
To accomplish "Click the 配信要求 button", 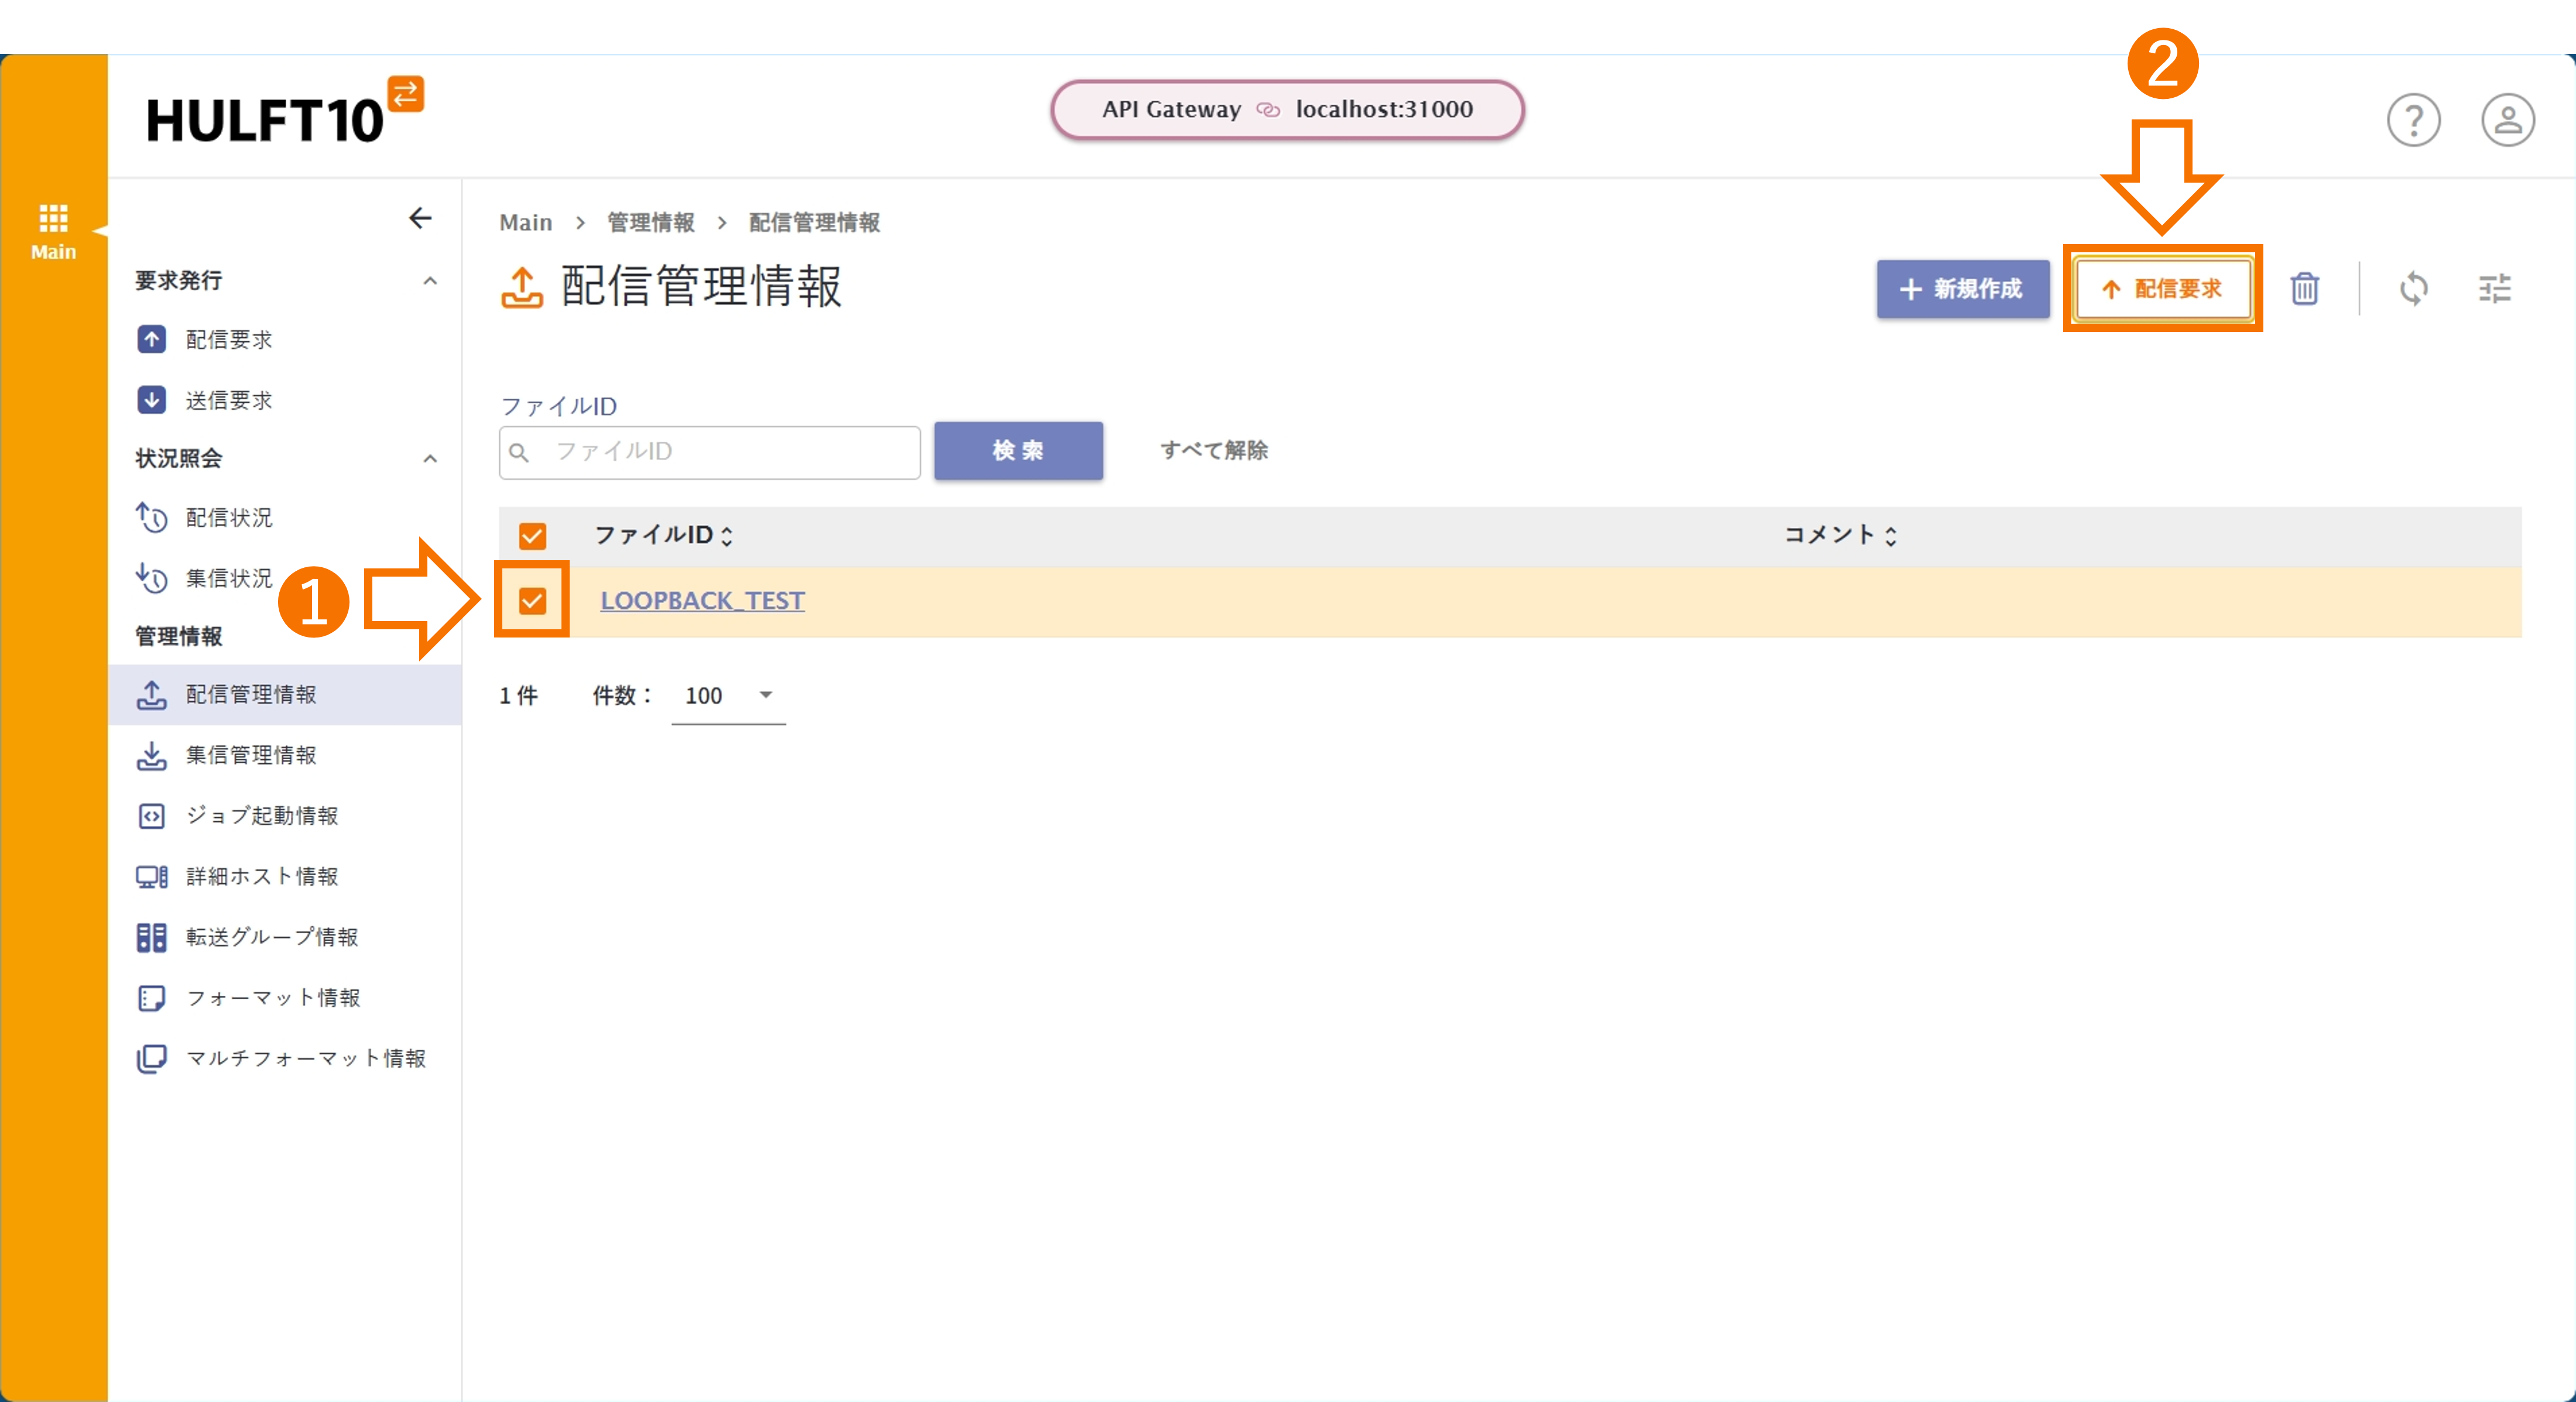I will point(2163,289).
